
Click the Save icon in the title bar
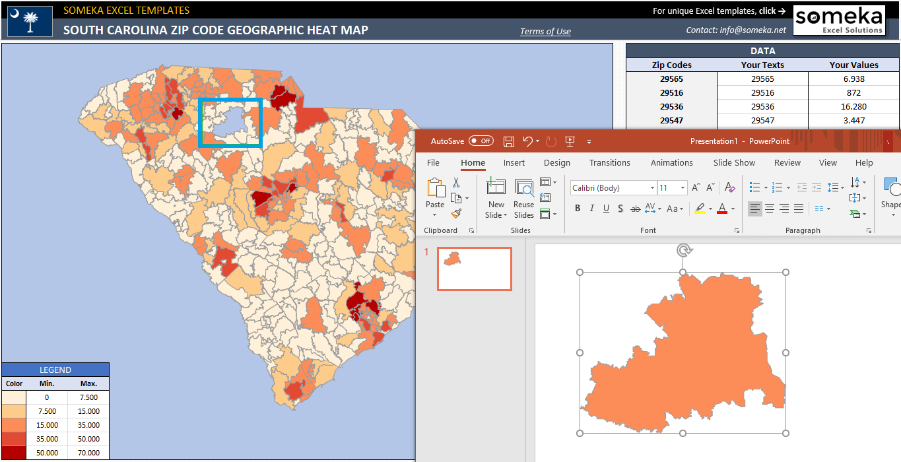click(x=508, y=141)
